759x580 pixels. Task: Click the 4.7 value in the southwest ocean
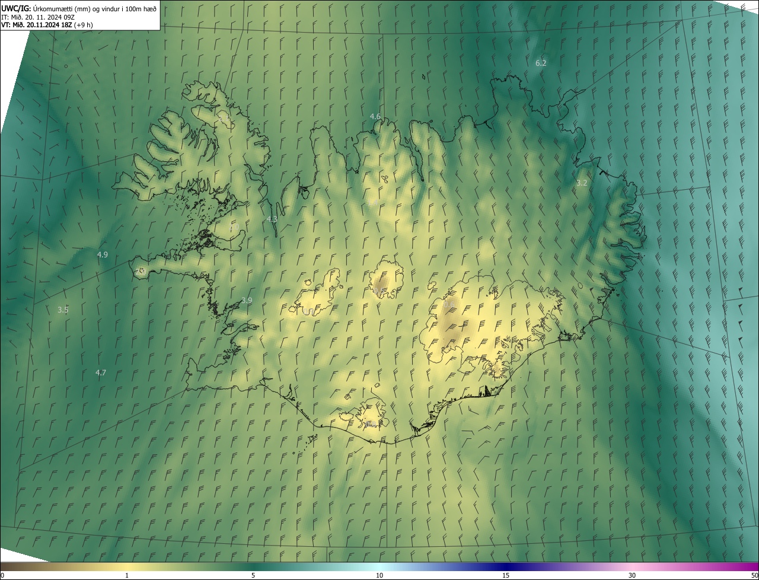click(x=101, y=372)
